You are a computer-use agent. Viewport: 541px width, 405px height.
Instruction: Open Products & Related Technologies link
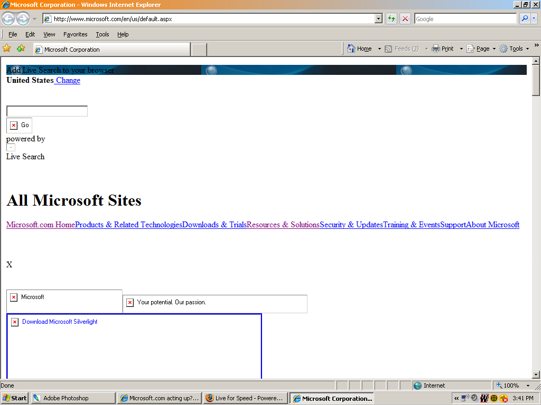point(129,225)
